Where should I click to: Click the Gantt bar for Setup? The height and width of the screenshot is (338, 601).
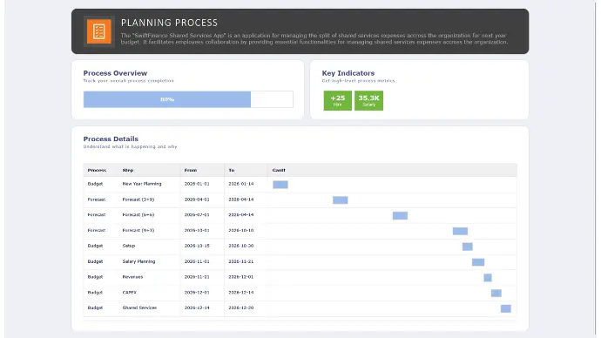point(467,247)
